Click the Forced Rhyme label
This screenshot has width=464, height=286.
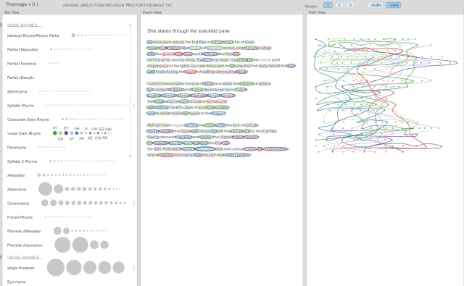20,217
